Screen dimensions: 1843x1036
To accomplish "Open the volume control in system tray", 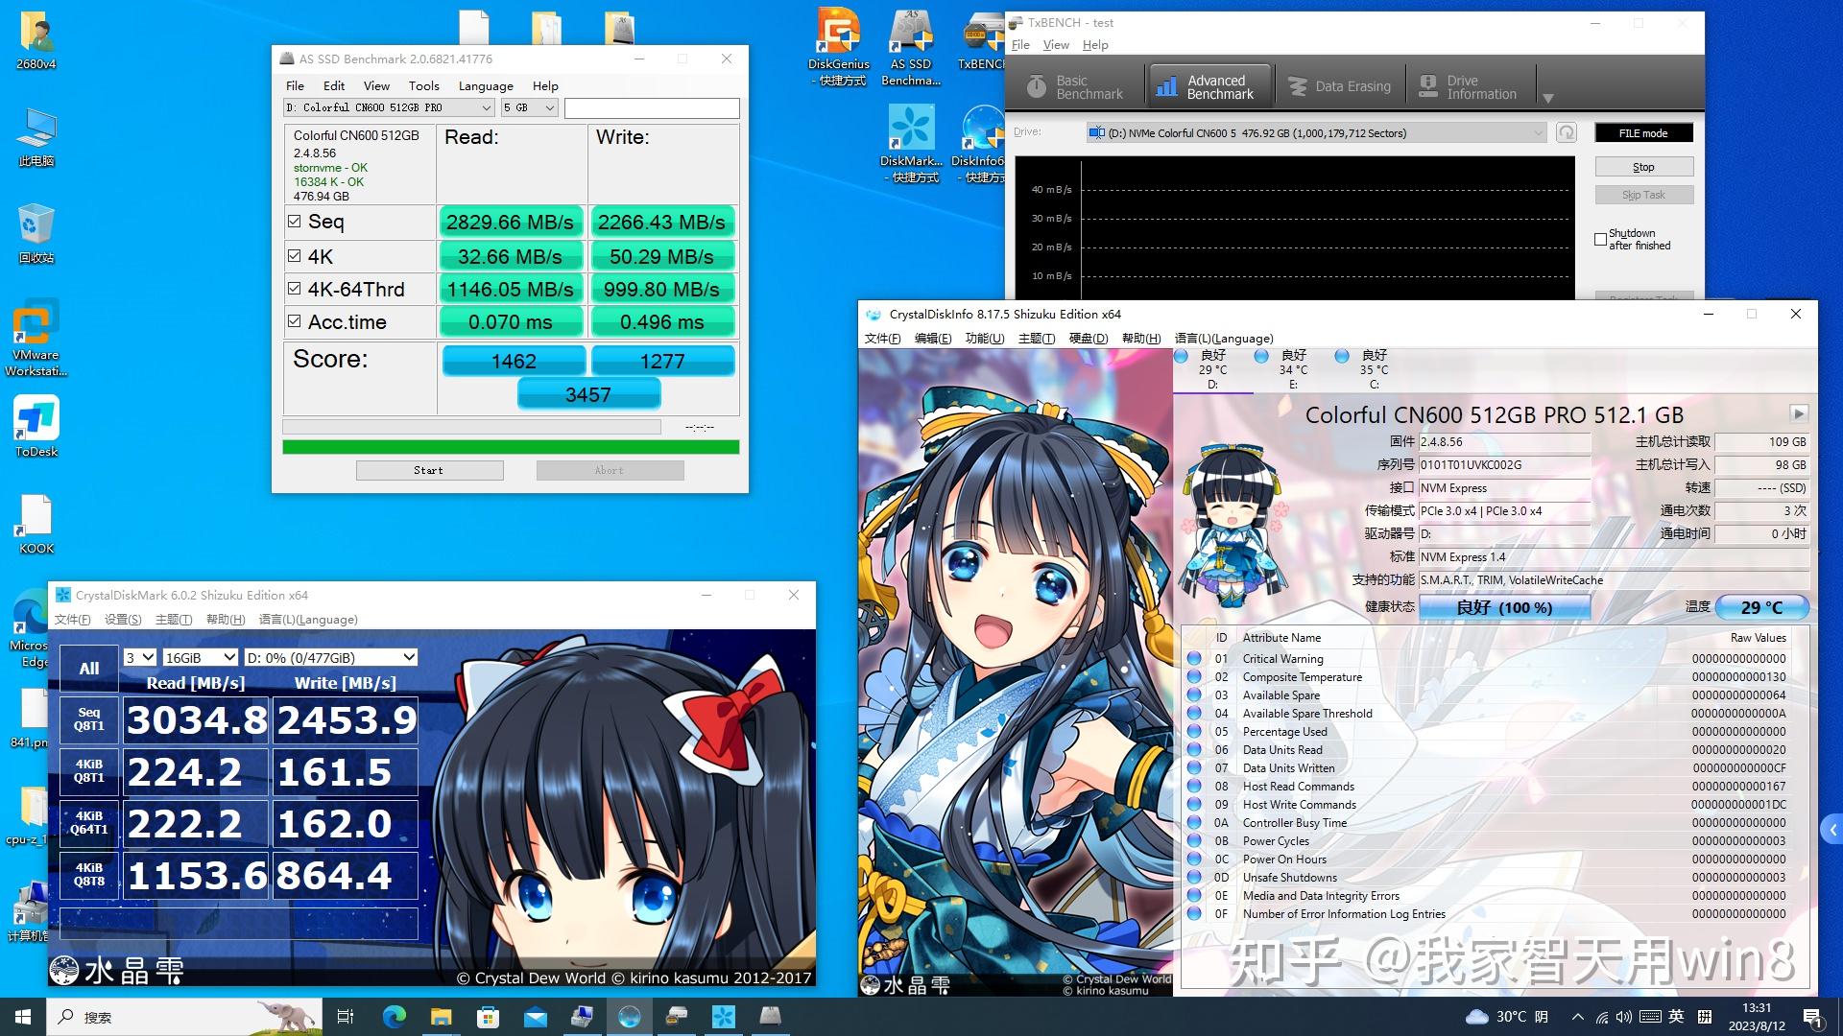I will [x=1623, y=1017].
